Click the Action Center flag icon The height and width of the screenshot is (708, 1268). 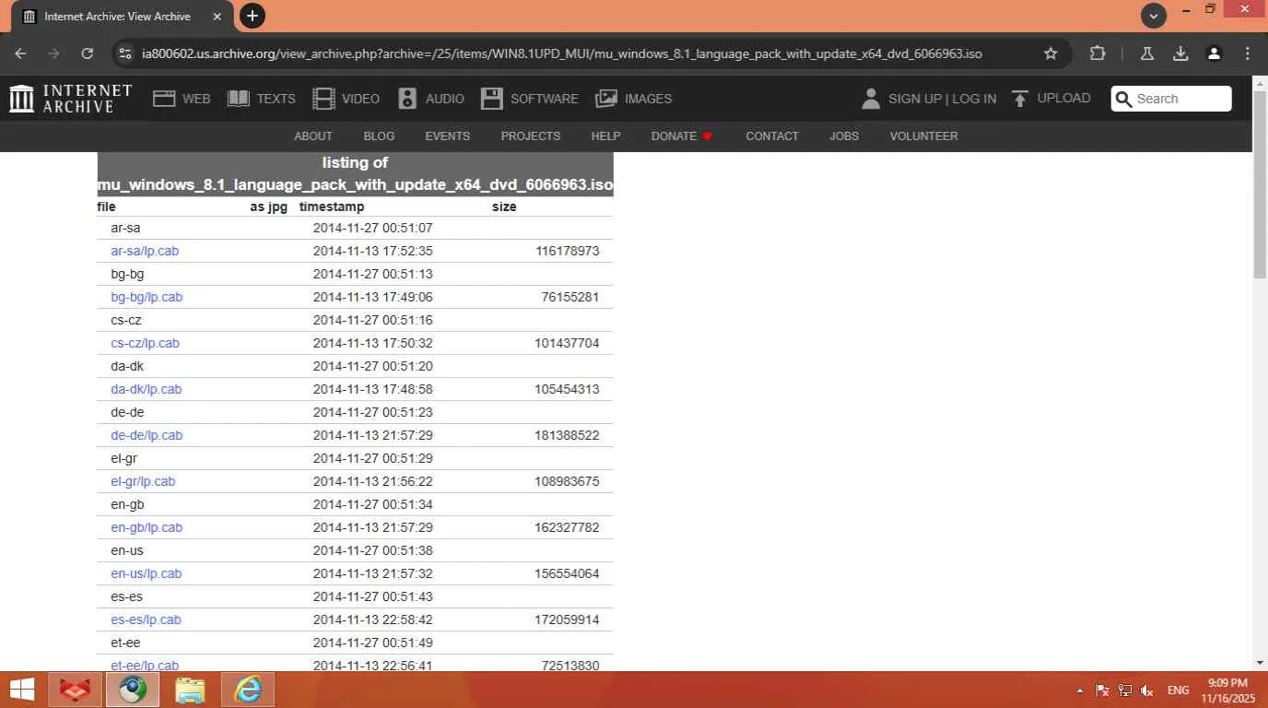(x=1102, y=690)
